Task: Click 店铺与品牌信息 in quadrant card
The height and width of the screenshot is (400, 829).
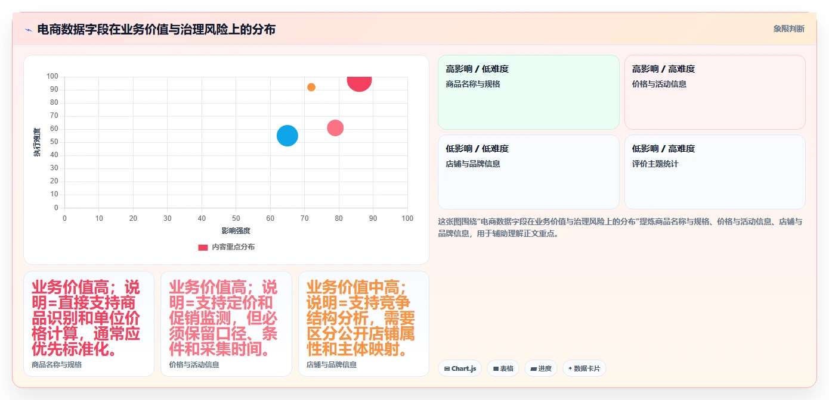Action: click(473, 164)
